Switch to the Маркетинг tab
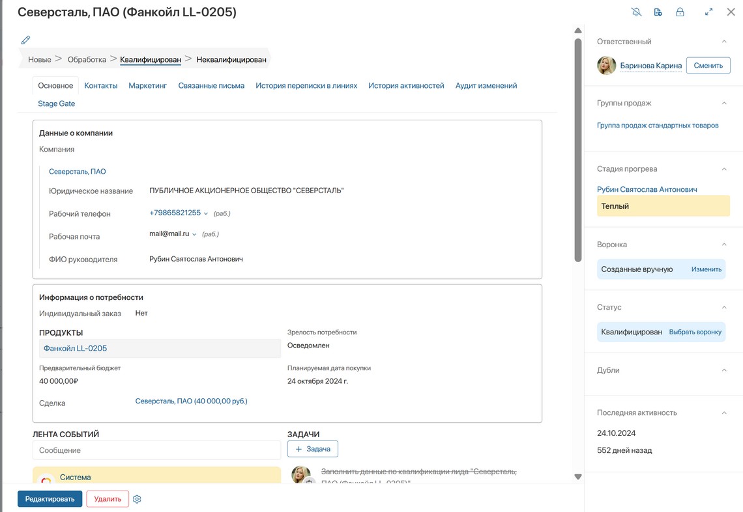The height and width of the screenshot is (512, 743). (x=148, y=86)
